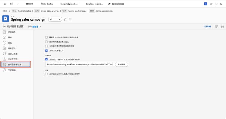Click the Spring sales compa.. breadcrumb

[x=104, y=11]
